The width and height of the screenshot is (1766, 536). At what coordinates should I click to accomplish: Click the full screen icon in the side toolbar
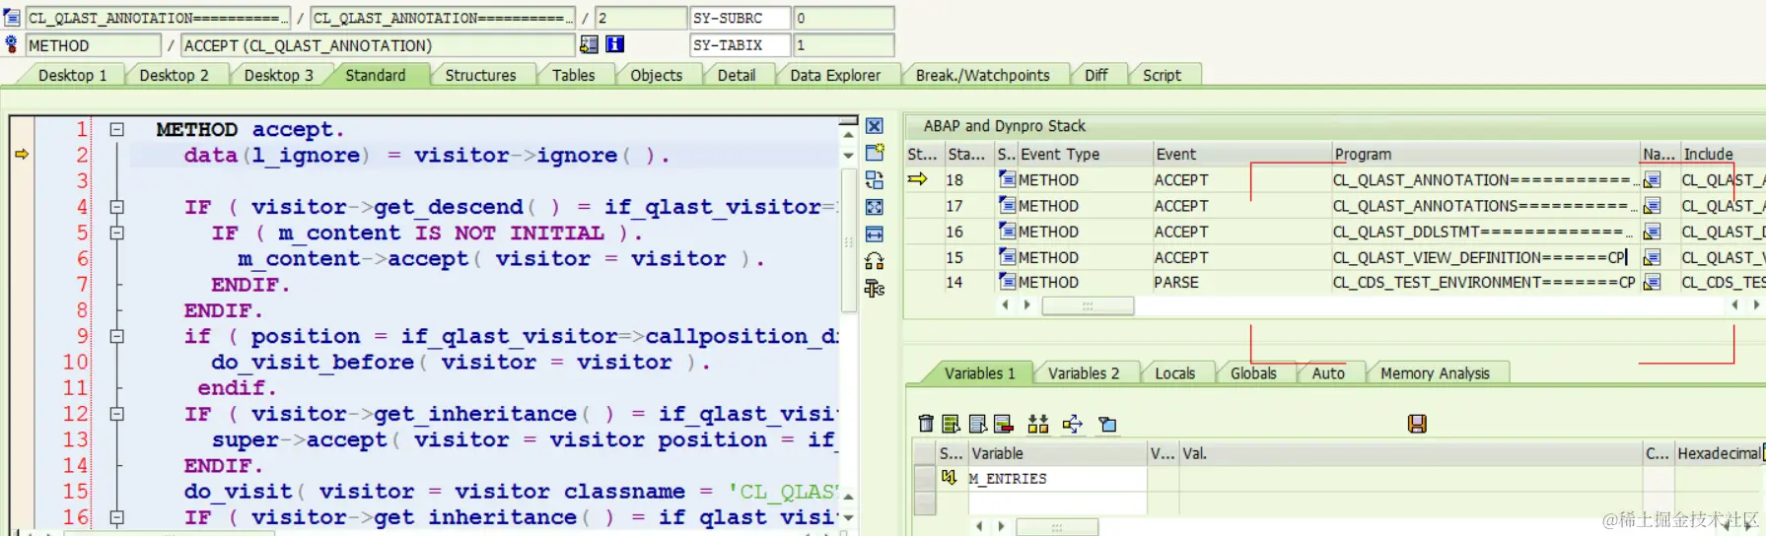874,207
